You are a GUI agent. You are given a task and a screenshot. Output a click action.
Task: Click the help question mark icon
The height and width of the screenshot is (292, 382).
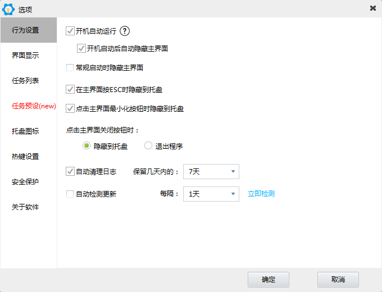125,31
